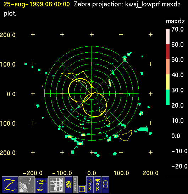Select the WORK Z MAP icon
188x194 pixels.
click(x=42, y=186)
